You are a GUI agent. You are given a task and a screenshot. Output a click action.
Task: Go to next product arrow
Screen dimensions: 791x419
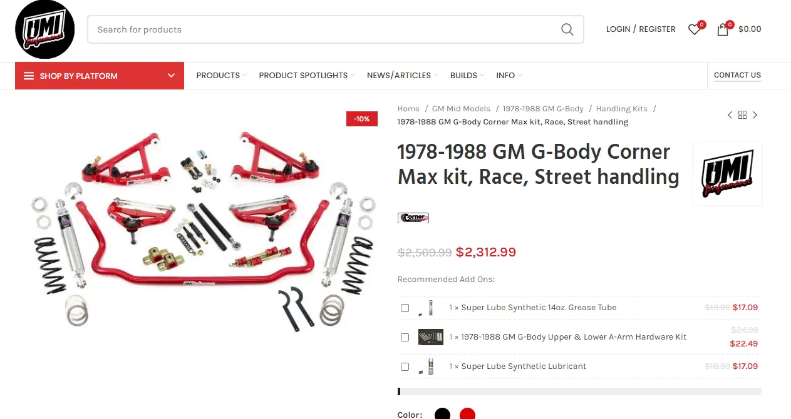[x=755, y=115]
